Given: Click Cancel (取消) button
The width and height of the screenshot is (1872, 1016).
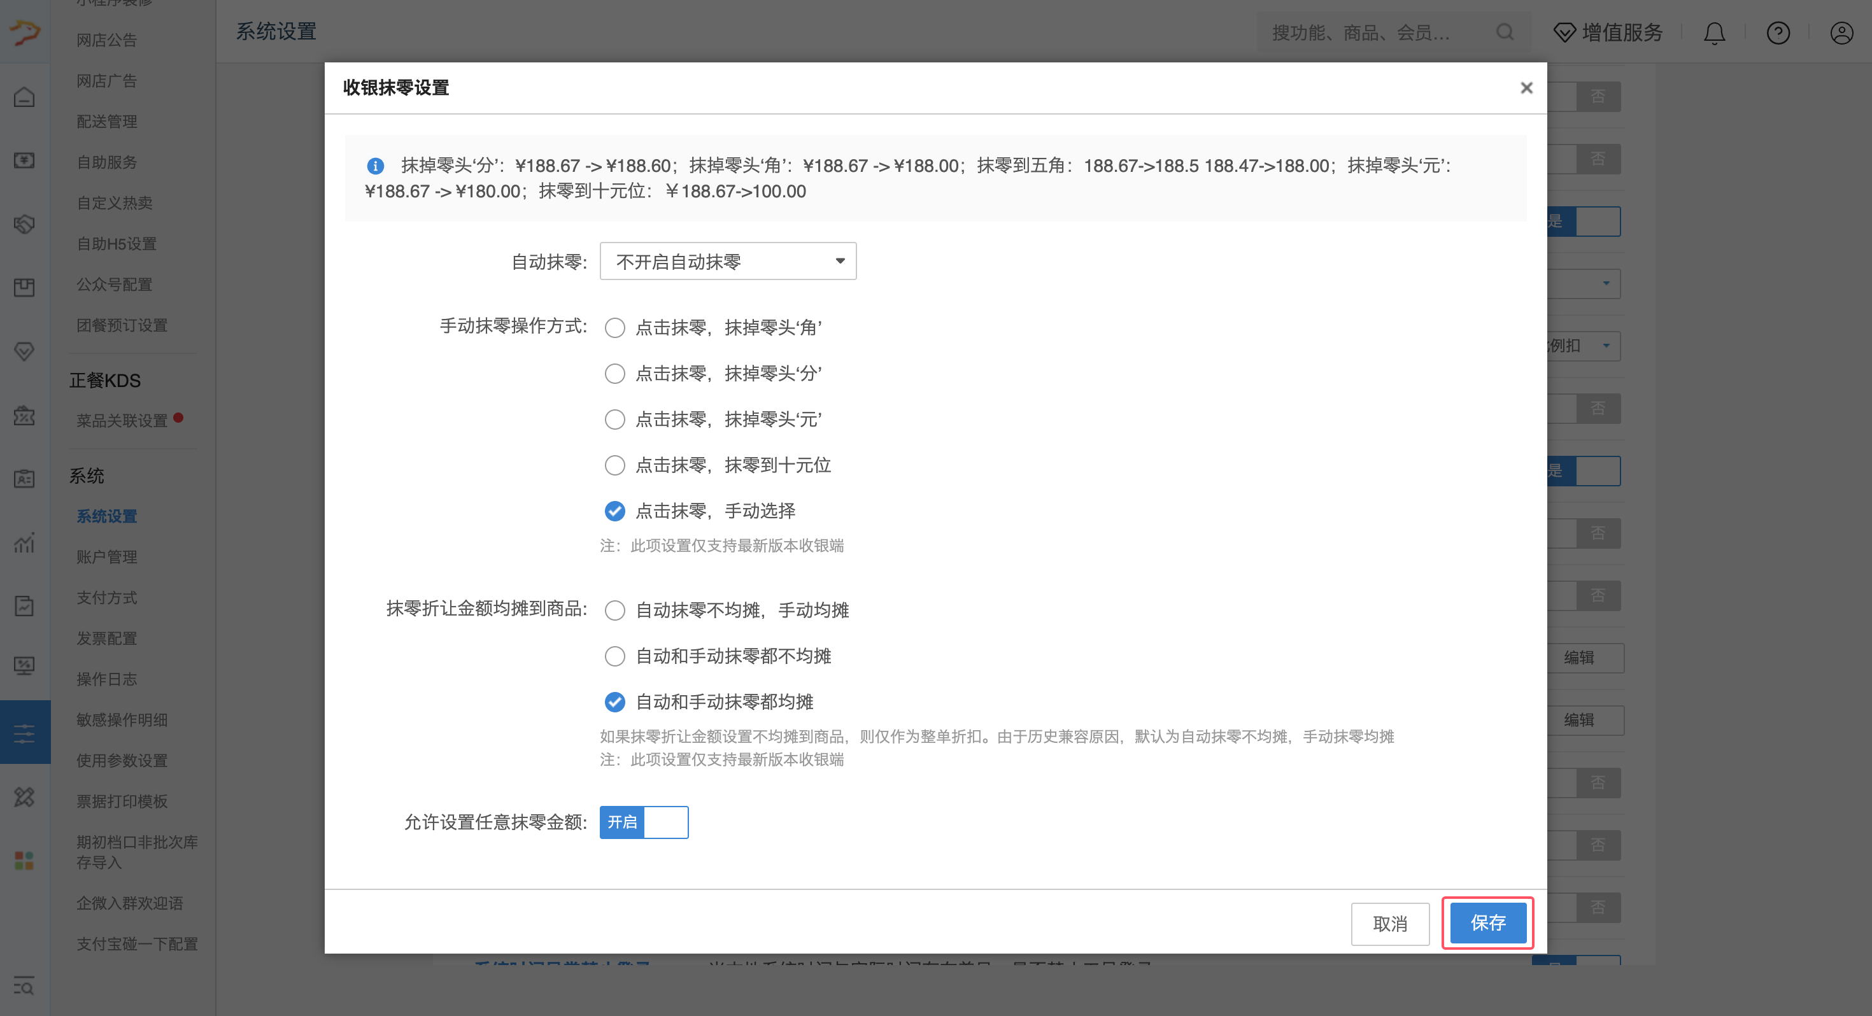Looking at the screenshot, I should point(1389,924).
